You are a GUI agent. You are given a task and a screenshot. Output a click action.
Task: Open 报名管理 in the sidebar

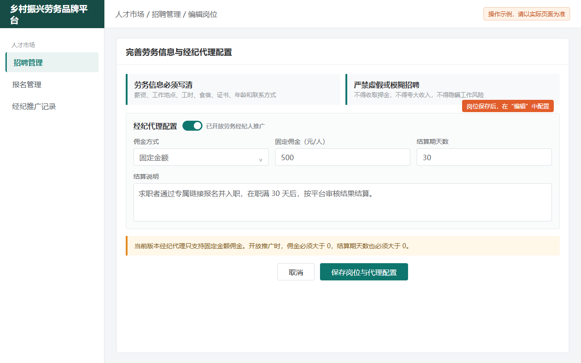(x=52, y=84)
